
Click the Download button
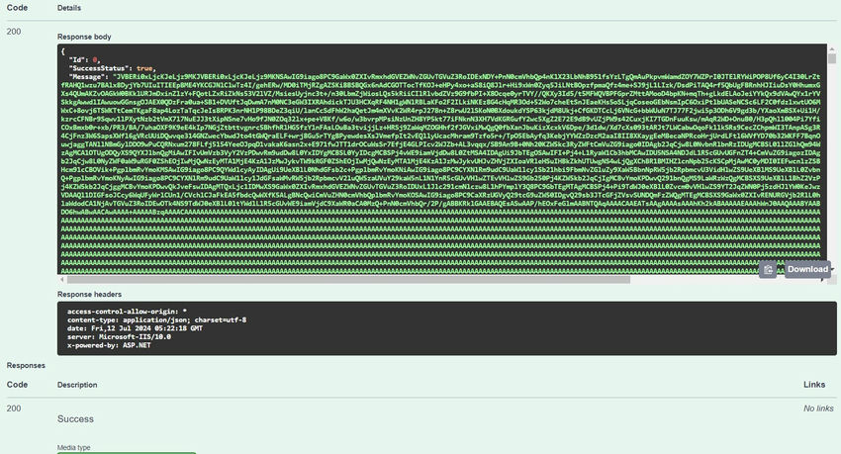click(x=805, y=269)
